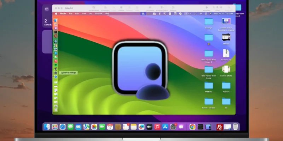This screenshot has width=283, height=141.
Task: Open Contacts in the bottom Dock
Action: point(118,127)
